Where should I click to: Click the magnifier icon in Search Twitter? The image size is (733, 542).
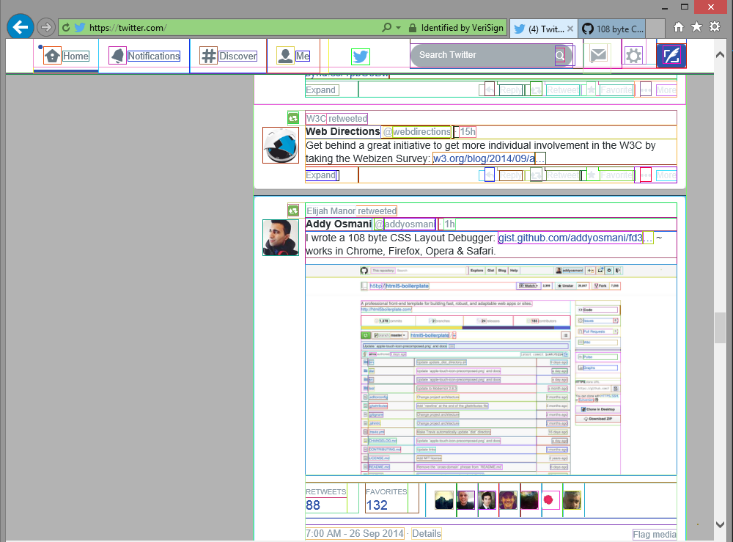click(x=560, y=56)
